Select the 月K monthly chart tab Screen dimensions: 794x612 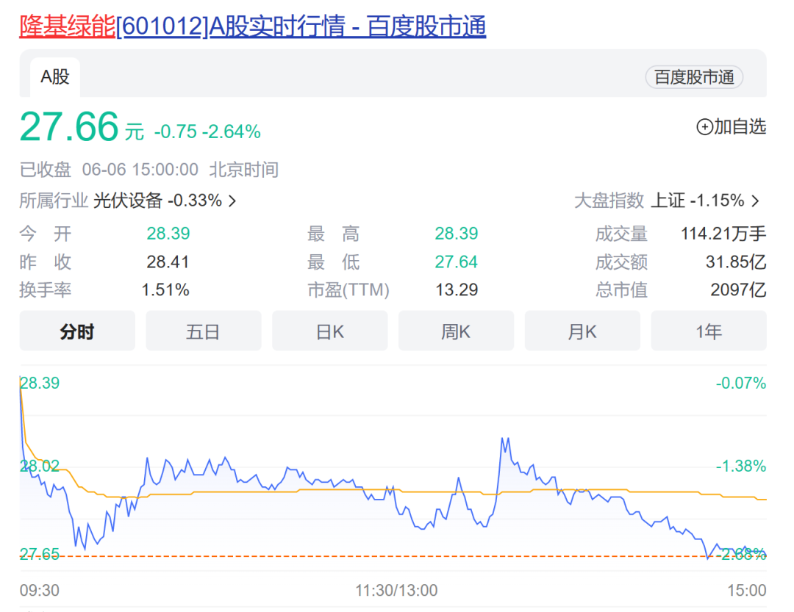click(582, 331)
